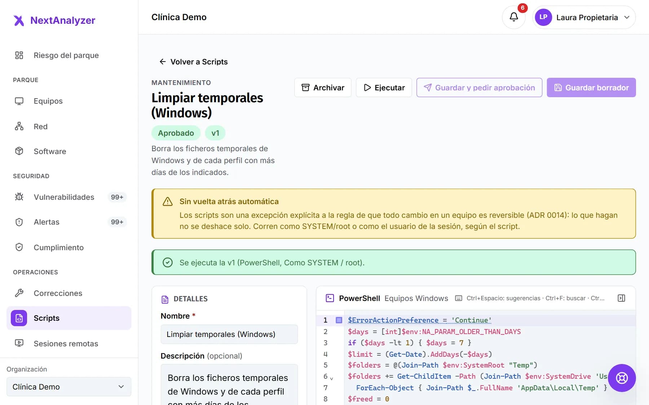Click Guardar borrador button
649x405 pixels.
tap(591, 87)
